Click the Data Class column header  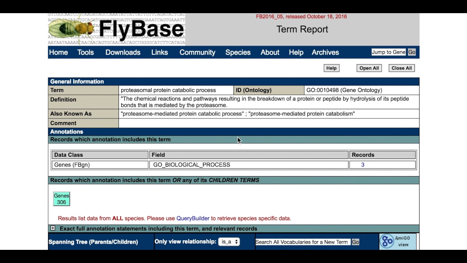tap(100, 155)
